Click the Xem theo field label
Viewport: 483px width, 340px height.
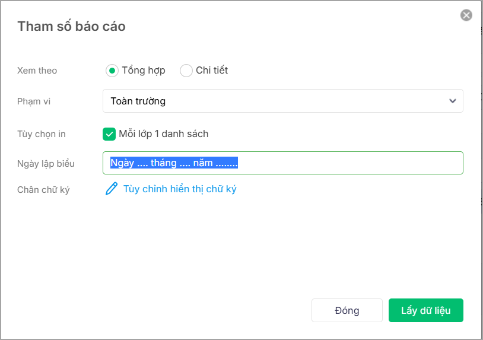(x=37, y=71)
